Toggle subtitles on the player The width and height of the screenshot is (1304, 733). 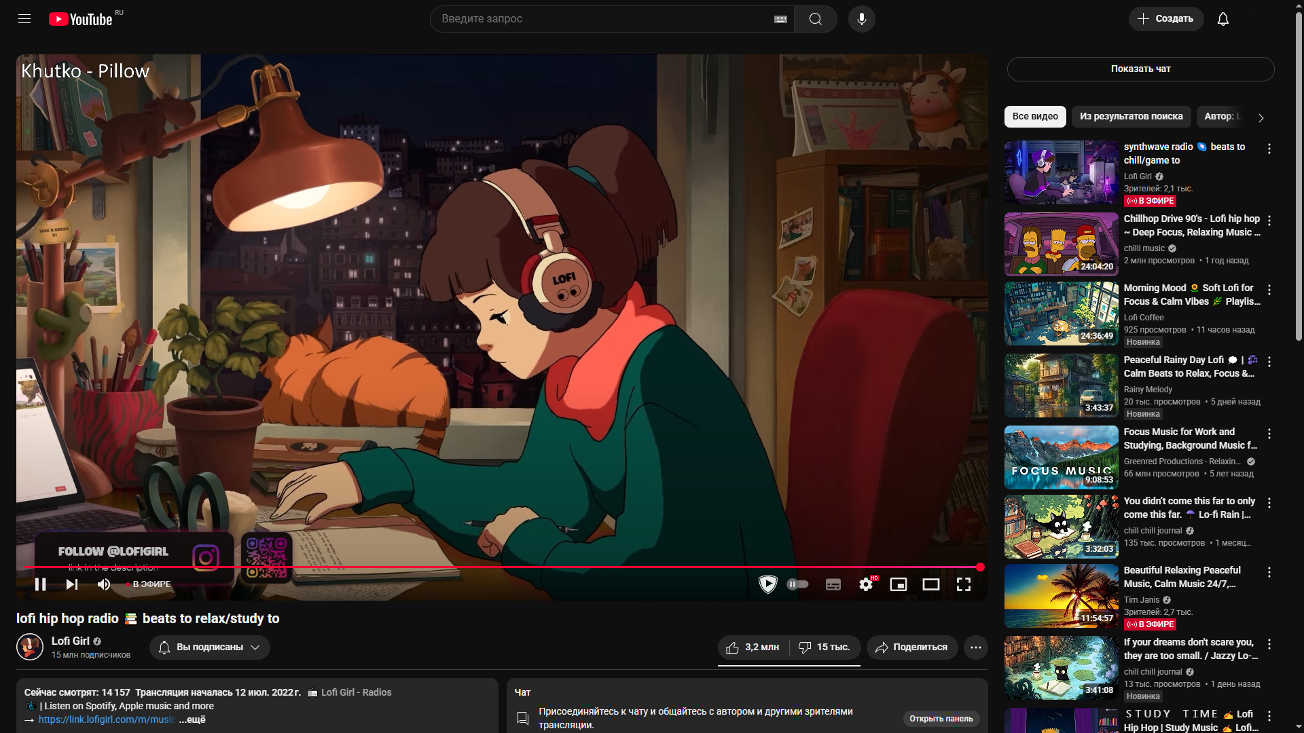pyautogui.click(x=833, y=584)
